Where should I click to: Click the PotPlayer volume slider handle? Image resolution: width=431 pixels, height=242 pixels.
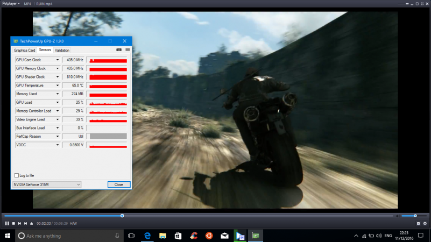pyautogui.click(x=415, y=216)
